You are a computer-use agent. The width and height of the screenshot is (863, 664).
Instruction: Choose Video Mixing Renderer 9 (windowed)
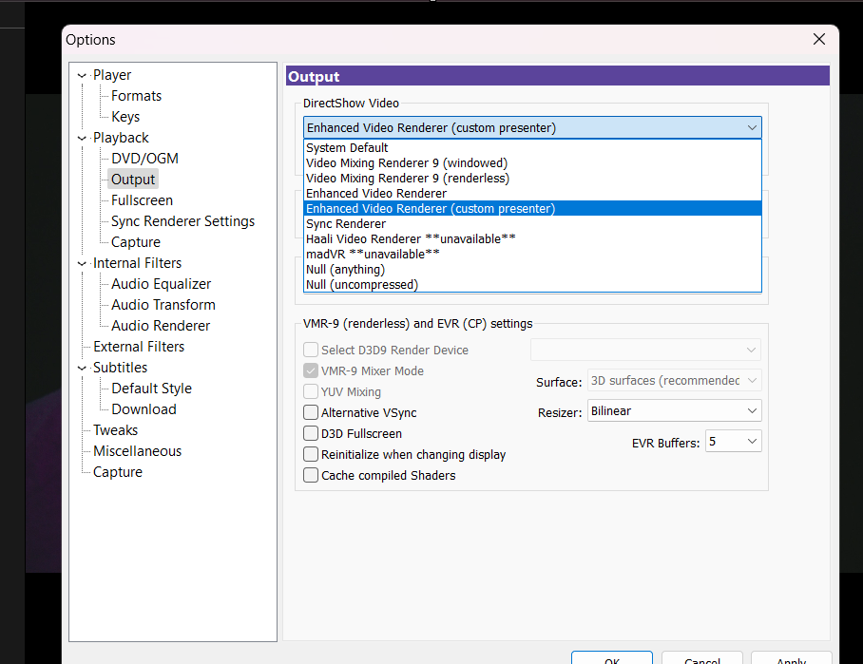pos(407,162)
